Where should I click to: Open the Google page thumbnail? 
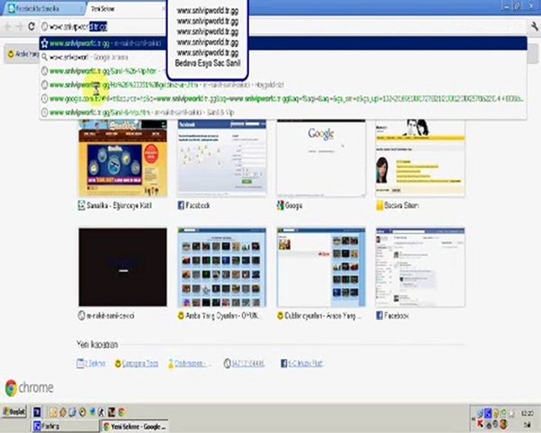coord(321,158)
